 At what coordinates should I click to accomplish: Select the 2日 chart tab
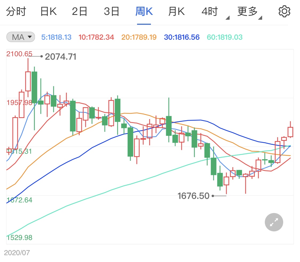pyautogui.click(x=79, y=11)
